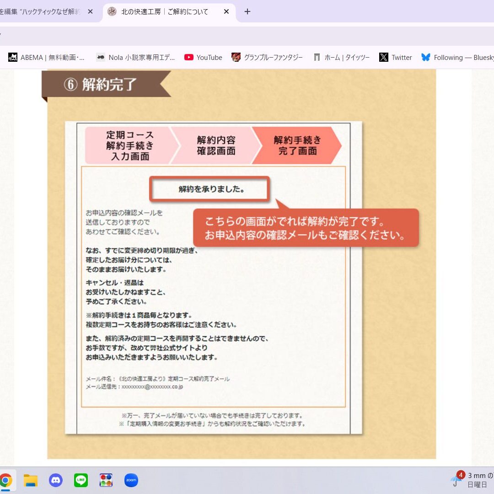Open Zoom from the taskbar

(131, 480)
